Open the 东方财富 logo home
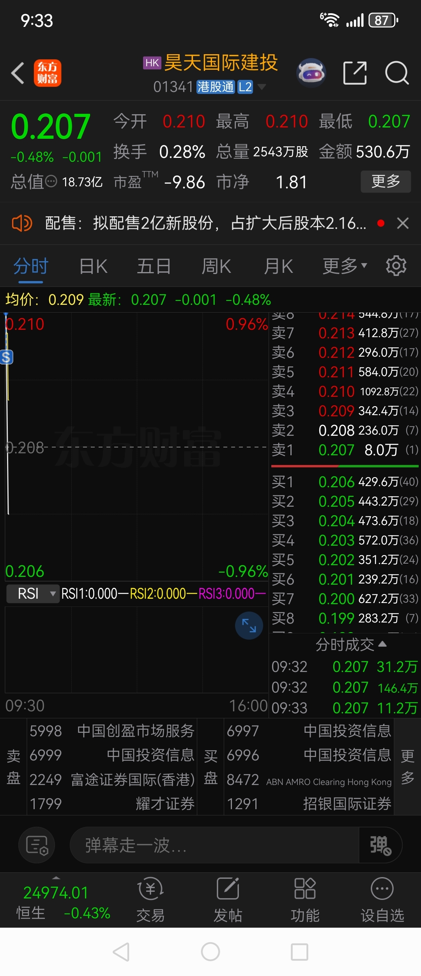This screenshot has width=421, height=976. [x=48, y=73]
